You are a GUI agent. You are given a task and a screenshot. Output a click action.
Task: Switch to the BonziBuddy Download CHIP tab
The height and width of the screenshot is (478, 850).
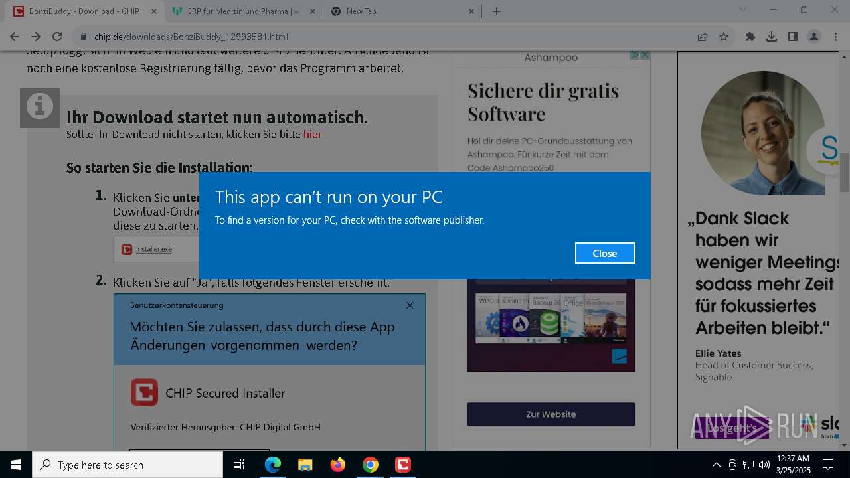[84, 11]
